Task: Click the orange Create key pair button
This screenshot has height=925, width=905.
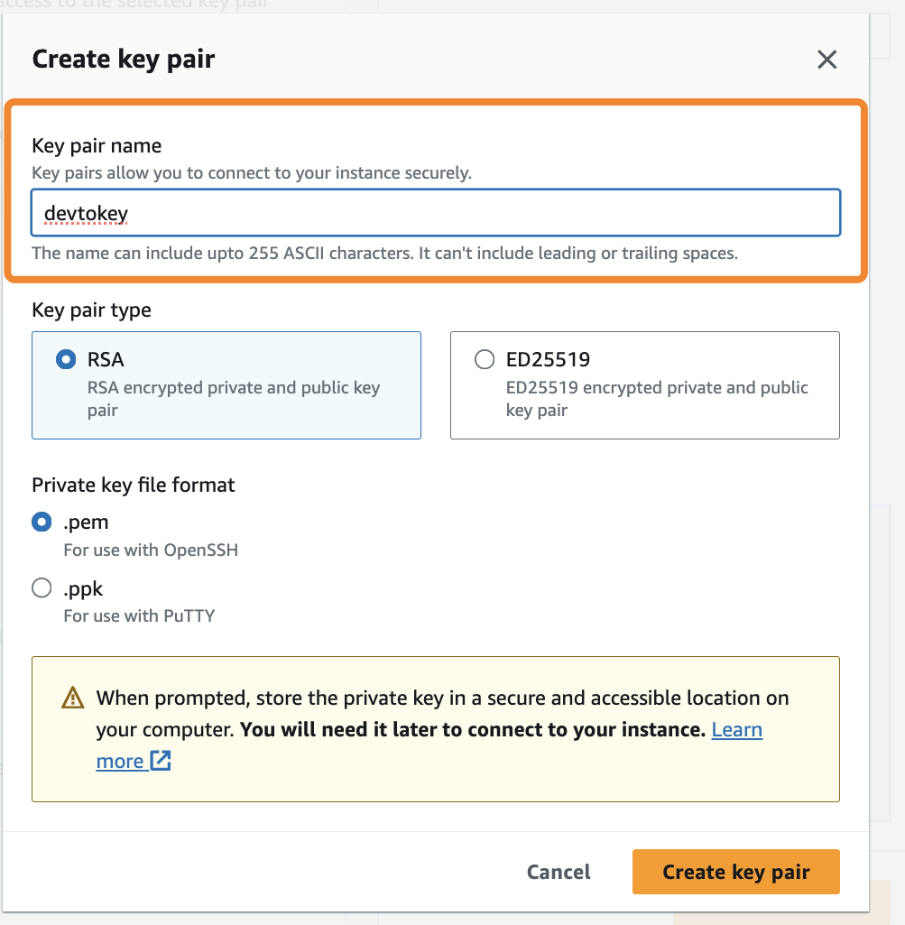Action: [735, 872]
